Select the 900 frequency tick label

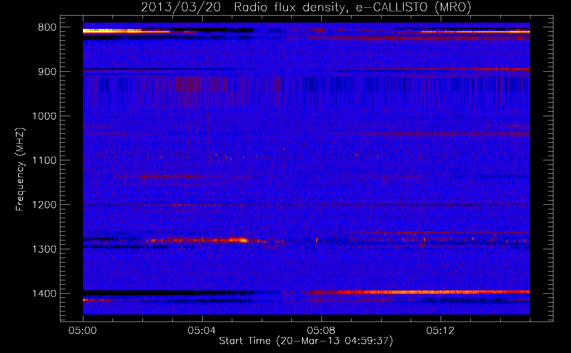pos(47,72)
